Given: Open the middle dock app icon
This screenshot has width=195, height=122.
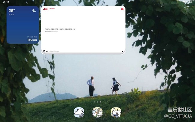Looking at the screenshot, I should (x=97, y=112).
